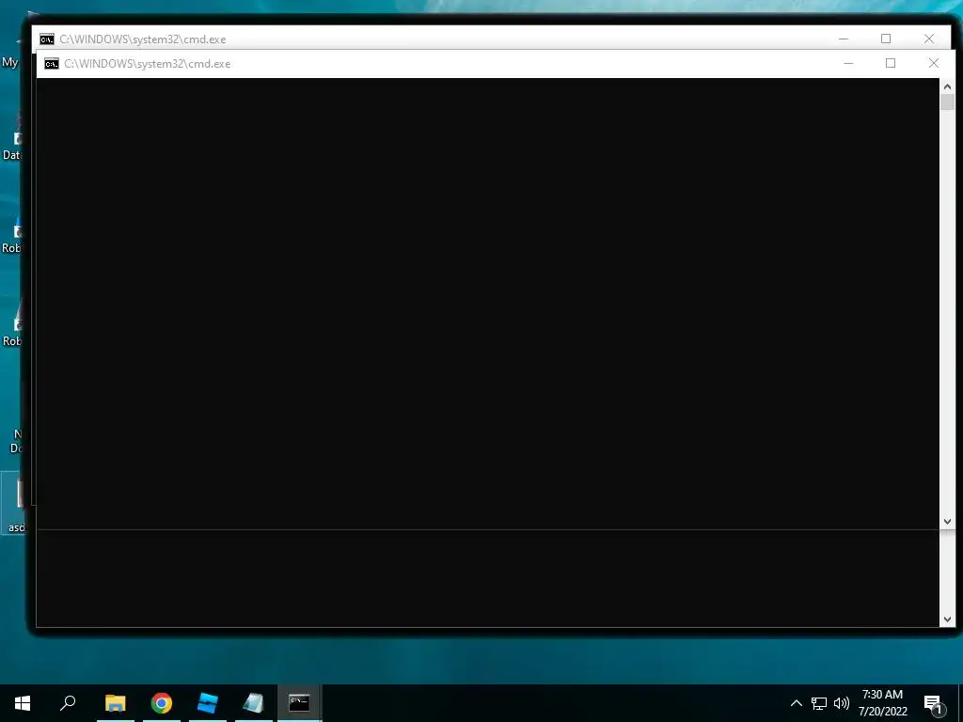Open taskbar search magnifier

tap(68, 703)
